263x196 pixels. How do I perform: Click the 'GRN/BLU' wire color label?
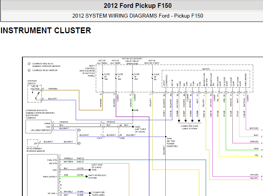[68, 158]
